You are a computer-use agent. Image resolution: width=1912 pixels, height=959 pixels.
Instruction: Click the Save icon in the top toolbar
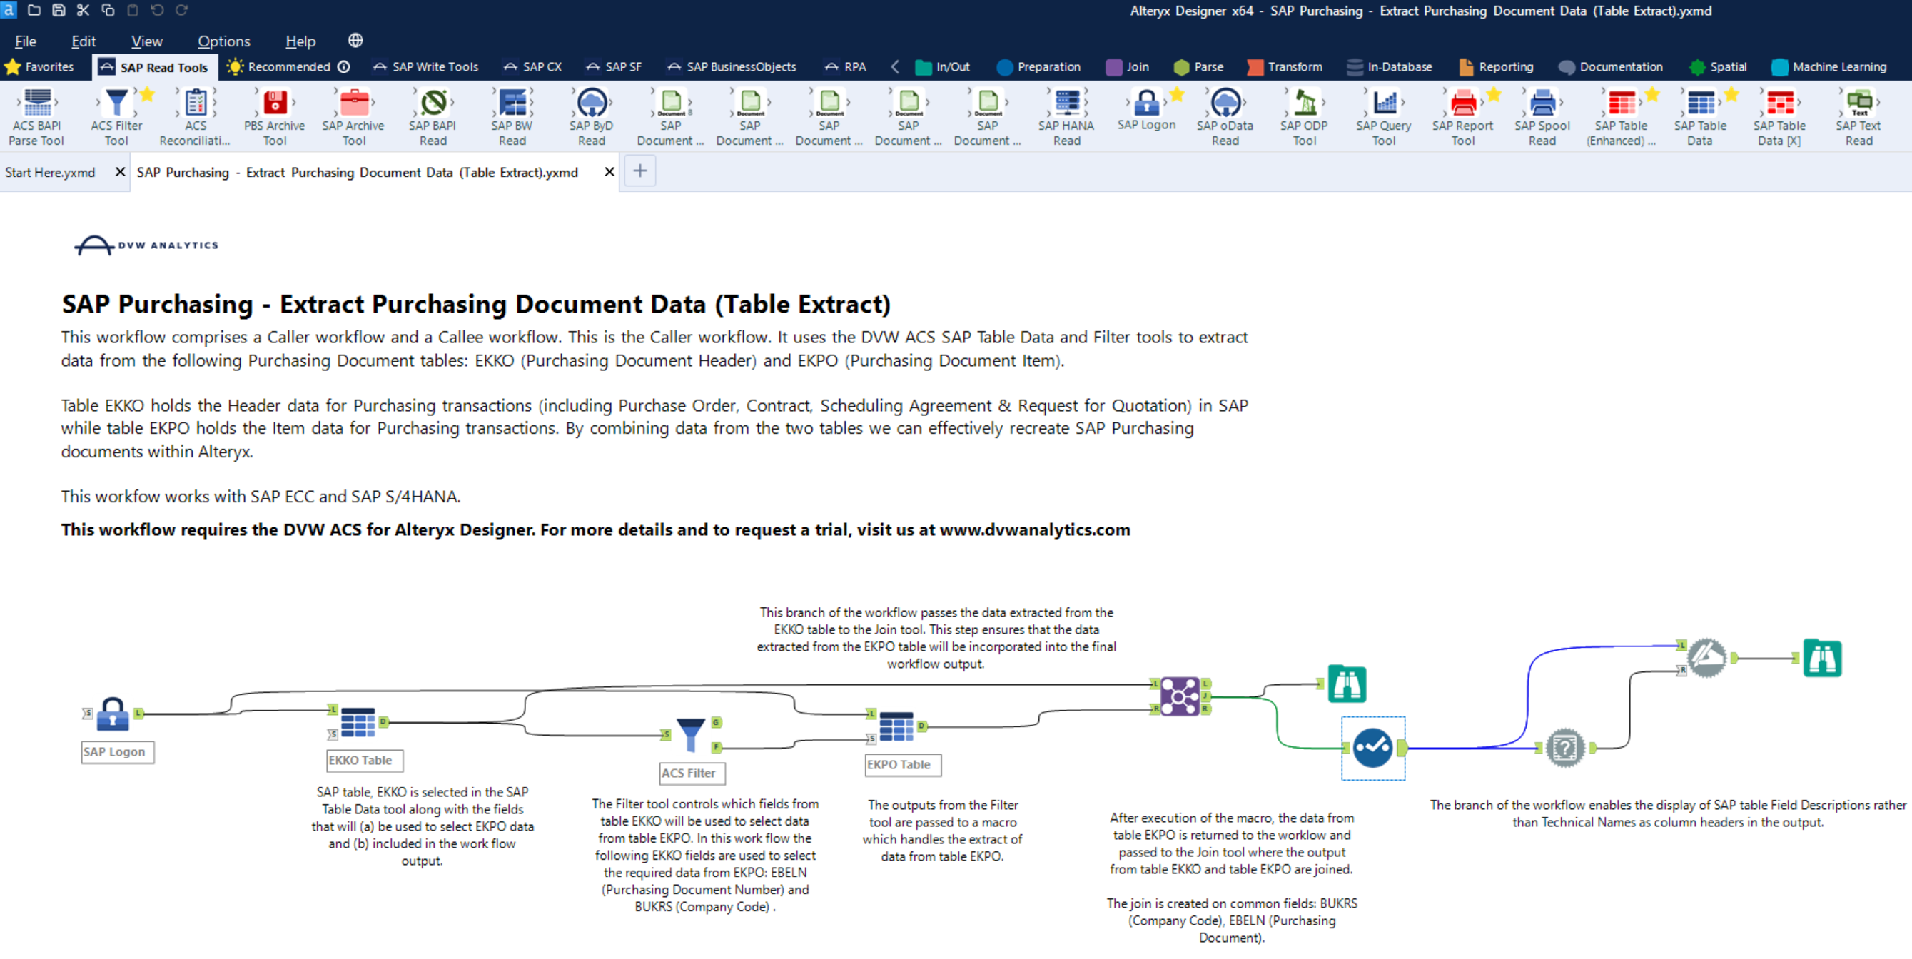(x=58, y=11)
